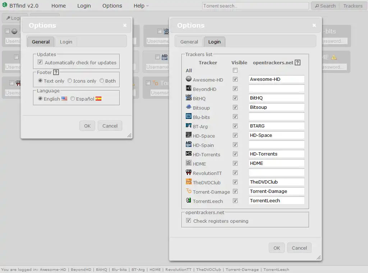Toggle the All trackers visible checkbox

tap(235, 70)
